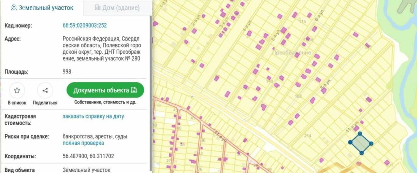Click the Кадастровая стоимость label

20,119
